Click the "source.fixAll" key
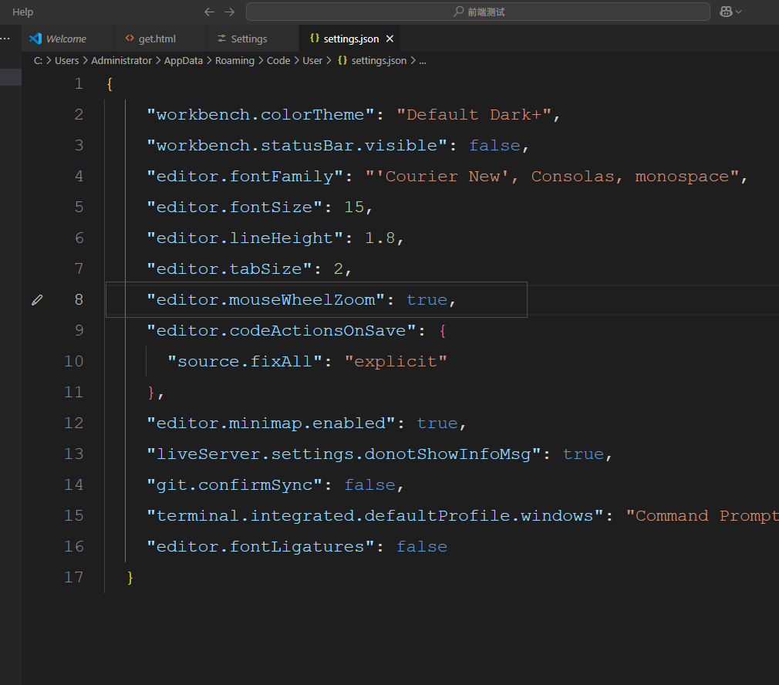Screen dimensions: 779x685 point(245,361)
